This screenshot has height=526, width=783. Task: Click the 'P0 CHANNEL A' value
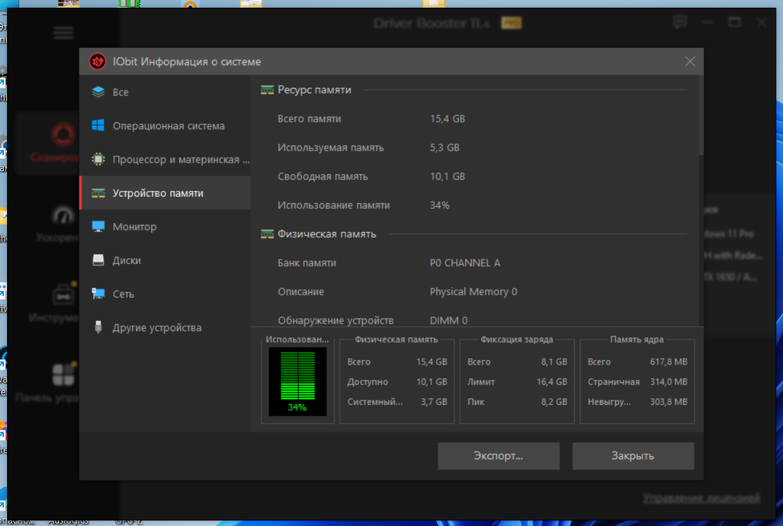[465, 263]
